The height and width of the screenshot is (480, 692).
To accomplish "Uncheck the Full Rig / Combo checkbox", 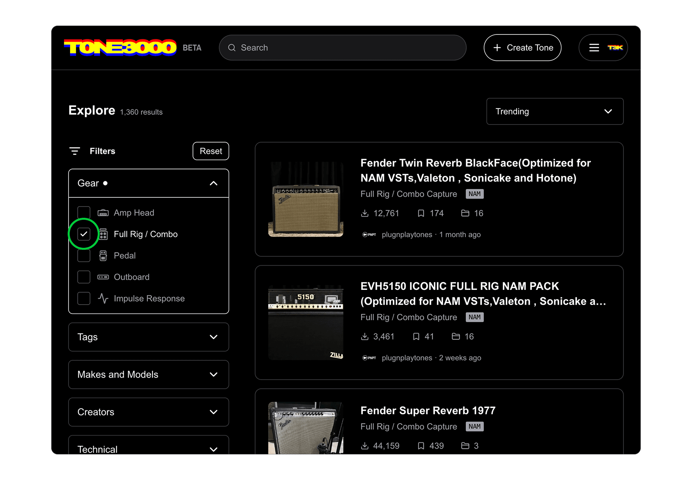I will 84,234.
